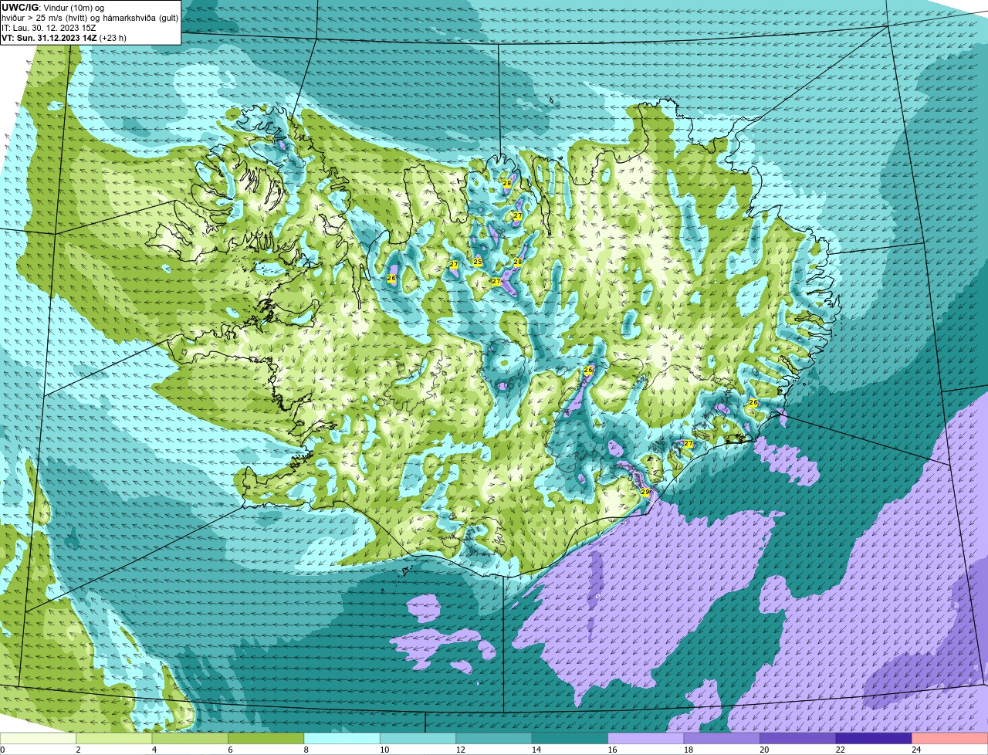Click the legend tick label "22"
This screenshot has height=755, width=988.
840,750
